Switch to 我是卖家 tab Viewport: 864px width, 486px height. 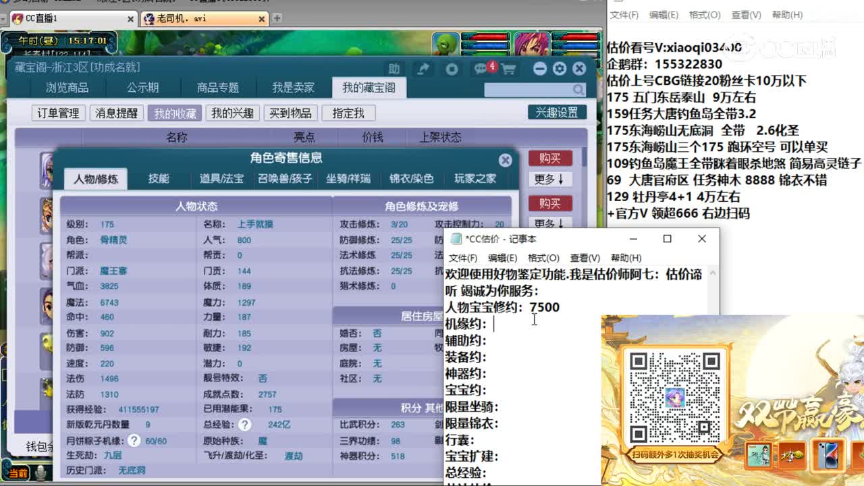(x=293, y=88)
